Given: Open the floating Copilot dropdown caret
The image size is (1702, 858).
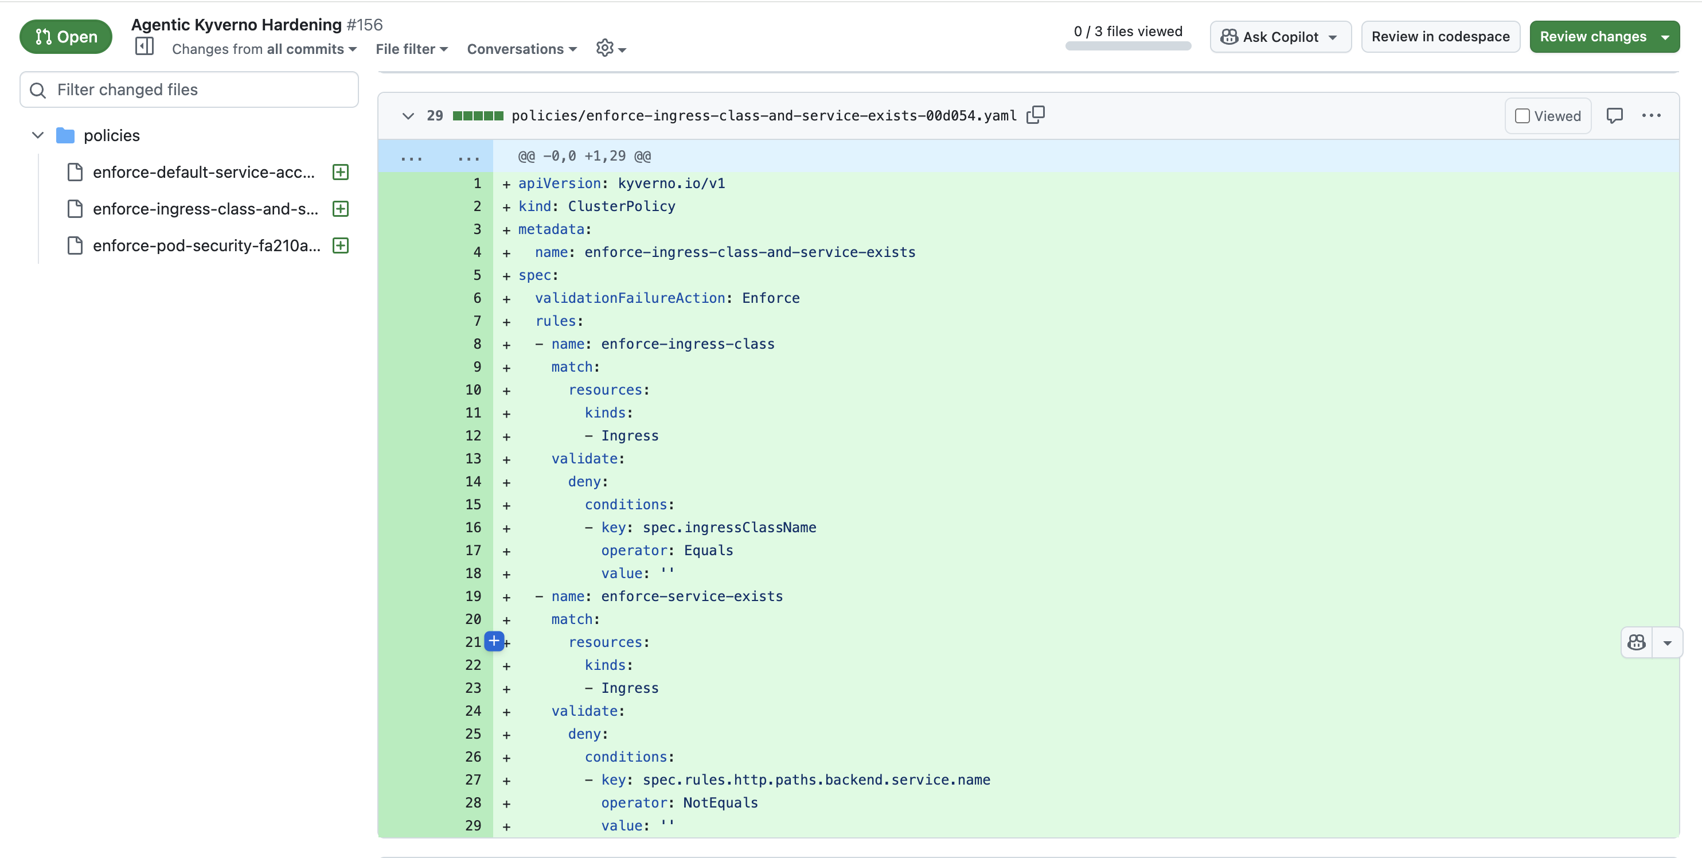Looking at the screenshot, I should (1667, 642).
